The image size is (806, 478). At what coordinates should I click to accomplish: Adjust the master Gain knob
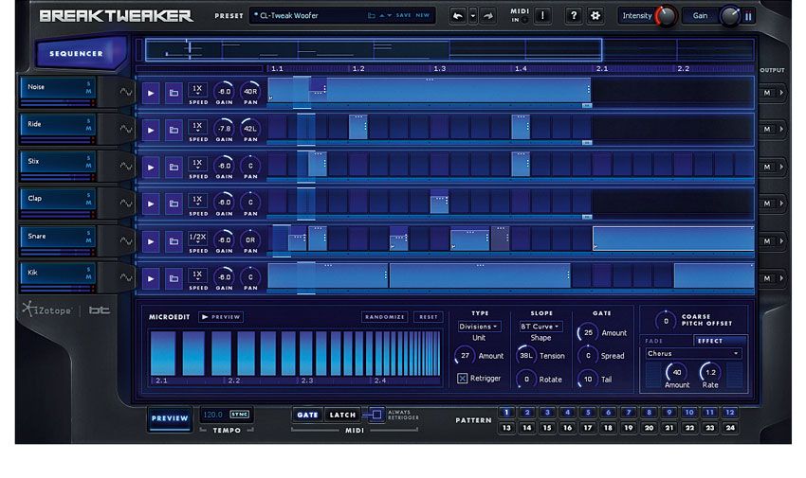[729, 16]
